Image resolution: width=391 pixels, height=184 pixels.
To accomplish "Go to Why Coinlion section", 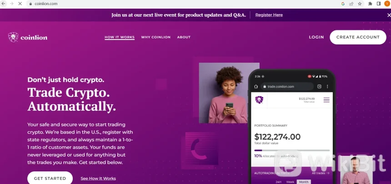I will pos(156,37).
